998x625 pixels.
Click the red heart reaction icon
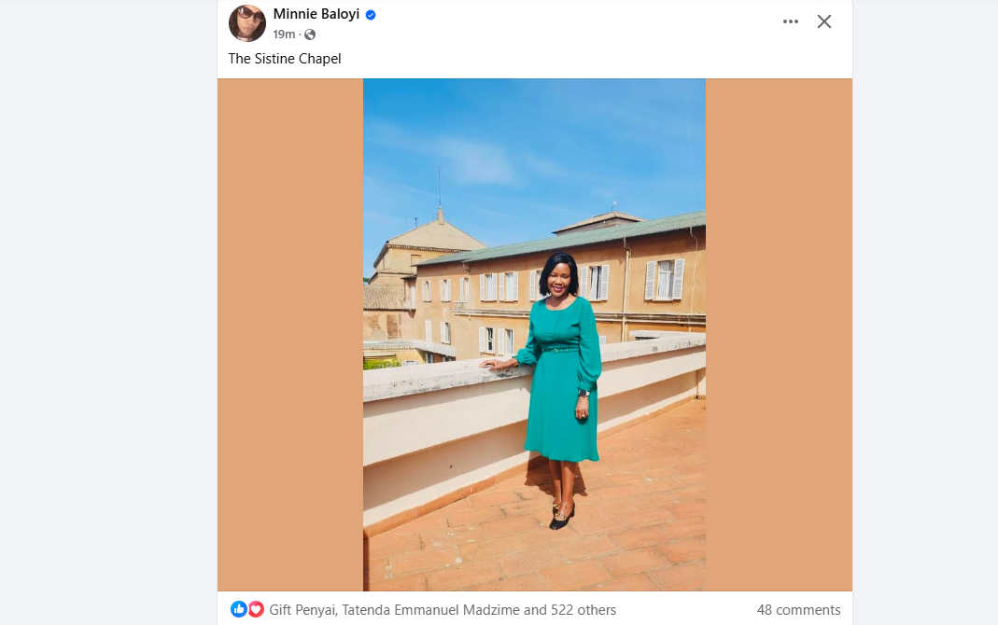coord(256,609)
